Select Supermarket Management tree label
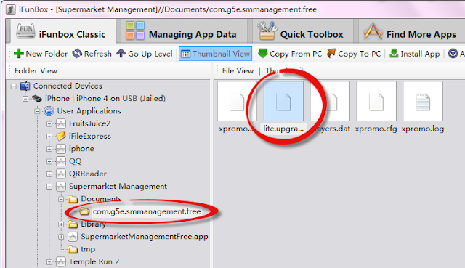The image size is (465, 268). (x=118, y=186)
